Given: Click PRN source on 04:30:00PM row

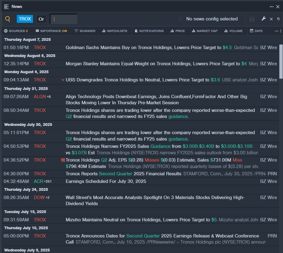Looking at the screenshot, I should (x=272, y=174).
